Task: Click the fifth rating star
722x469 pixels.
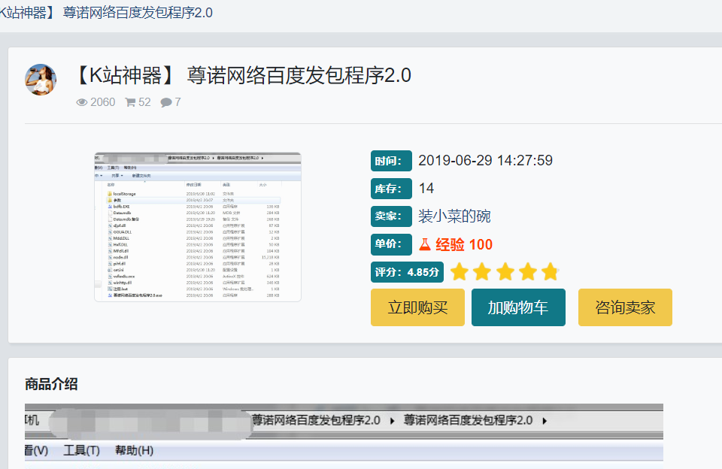Action: 550,272
